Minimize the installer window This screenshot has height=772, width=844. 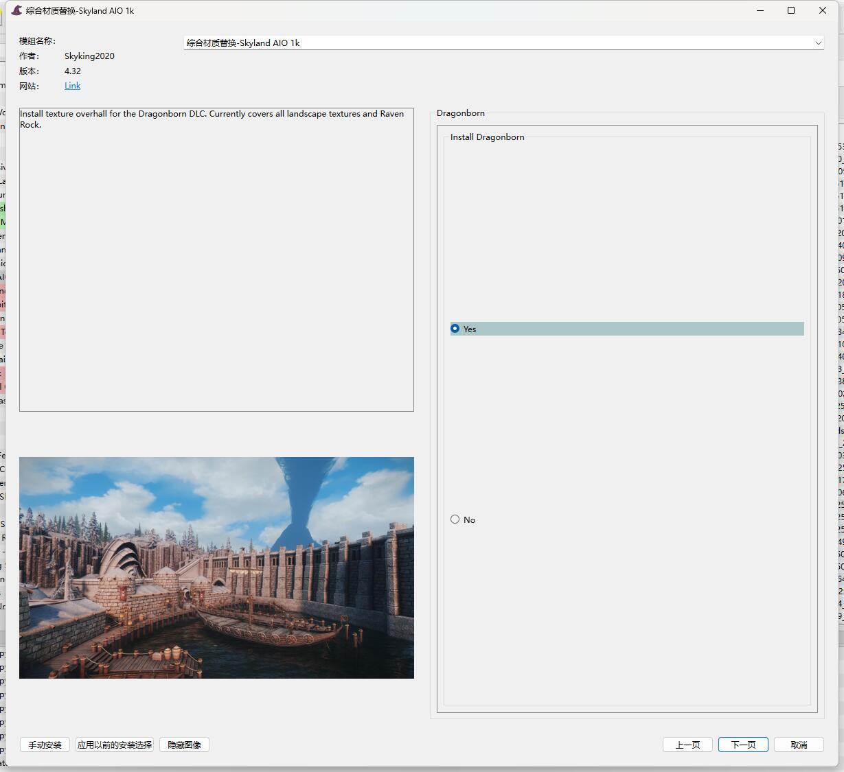[760, 10]
